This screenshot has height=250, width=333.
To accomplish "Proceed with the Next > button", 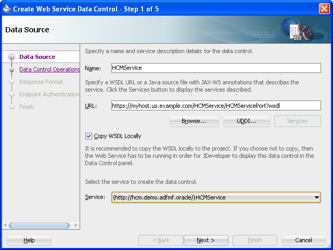I will tap(206, 241).
